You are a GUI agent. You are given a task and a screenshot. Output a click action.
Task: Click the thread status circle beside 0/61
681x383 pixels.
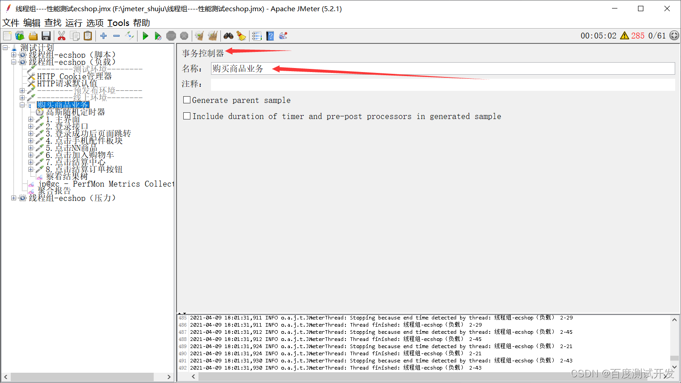[674, 36]
